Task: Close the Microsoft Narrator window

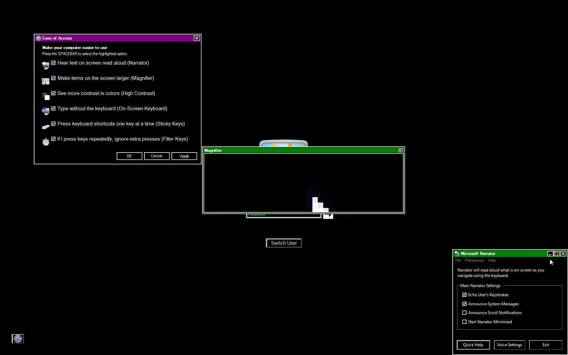Action: tap(563, 254)
